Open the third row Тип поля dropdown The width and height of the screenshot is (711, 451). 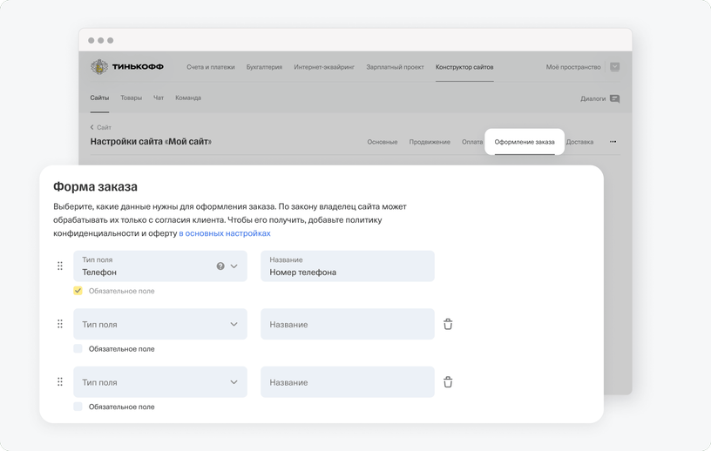160,382
